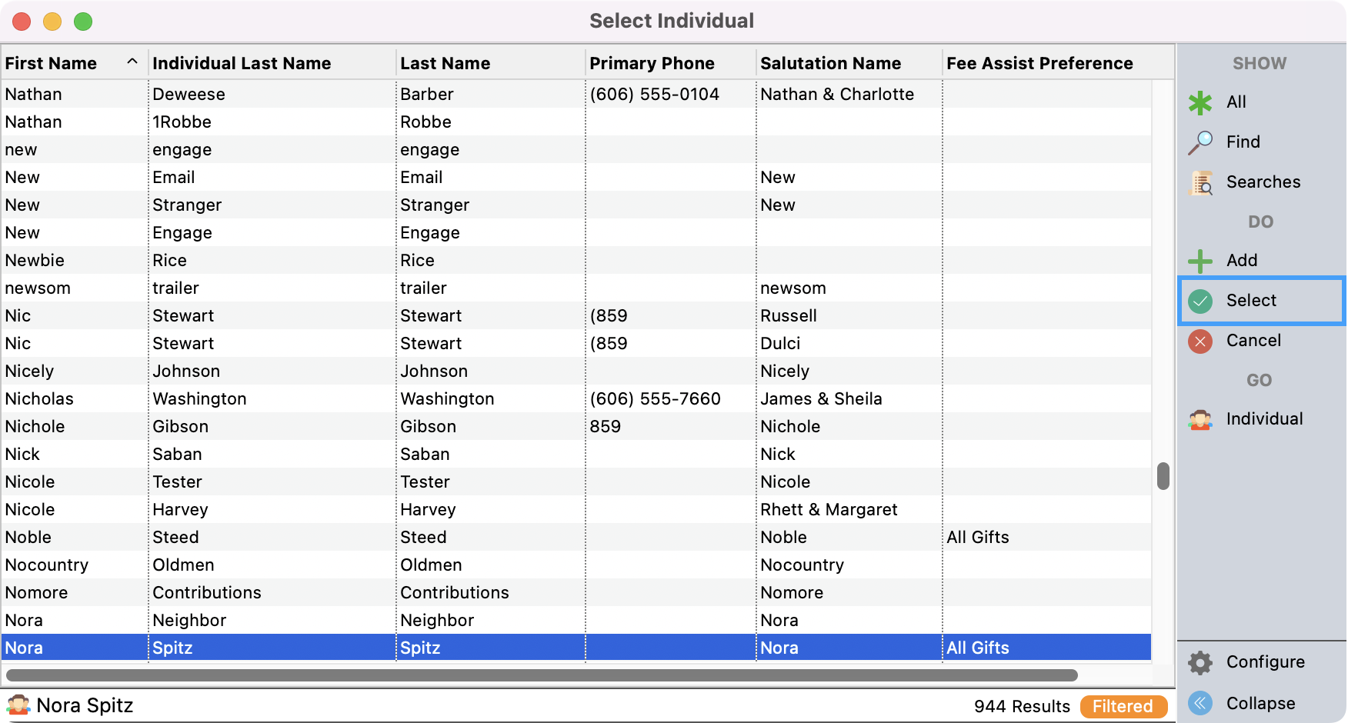This screenshot has height=723, width=1348.
Task: Click the Individual Last Name column header
Action: pyautogui.click(x=242, y=63)
